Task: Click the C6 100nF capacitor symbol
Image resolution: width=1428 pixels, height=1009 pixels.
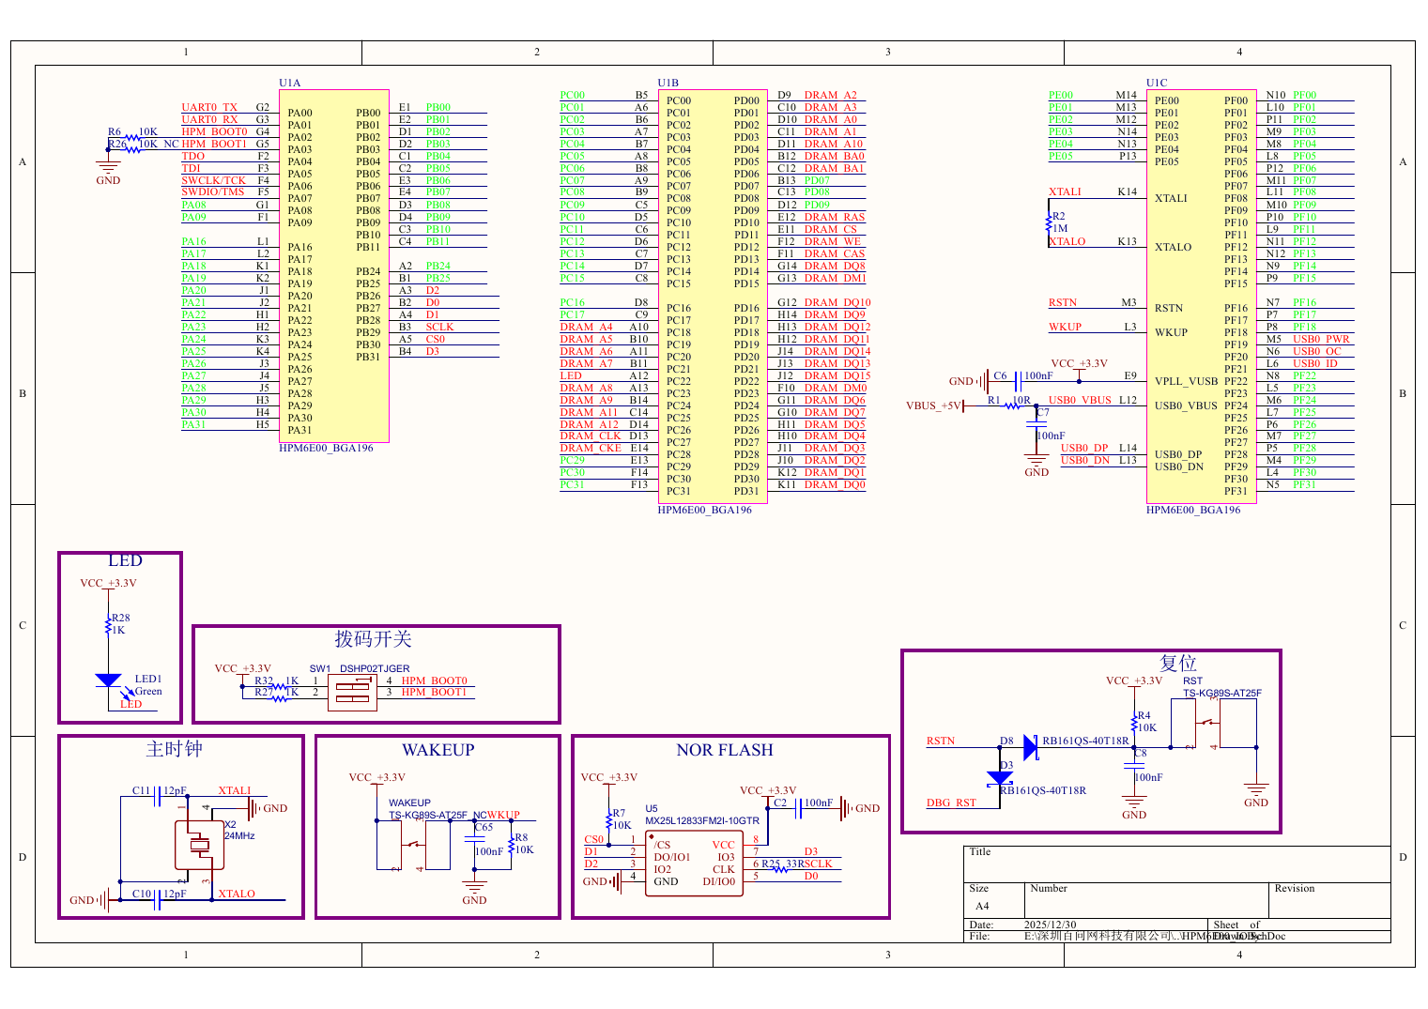Action: (1019, 381)
